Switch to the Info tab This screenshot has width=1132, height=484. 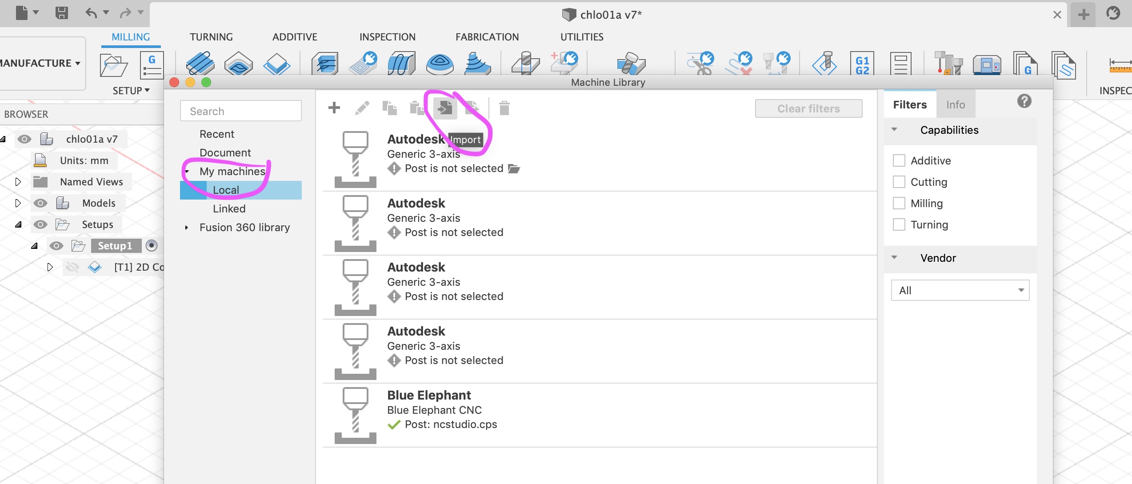click(x=956, y=104)
